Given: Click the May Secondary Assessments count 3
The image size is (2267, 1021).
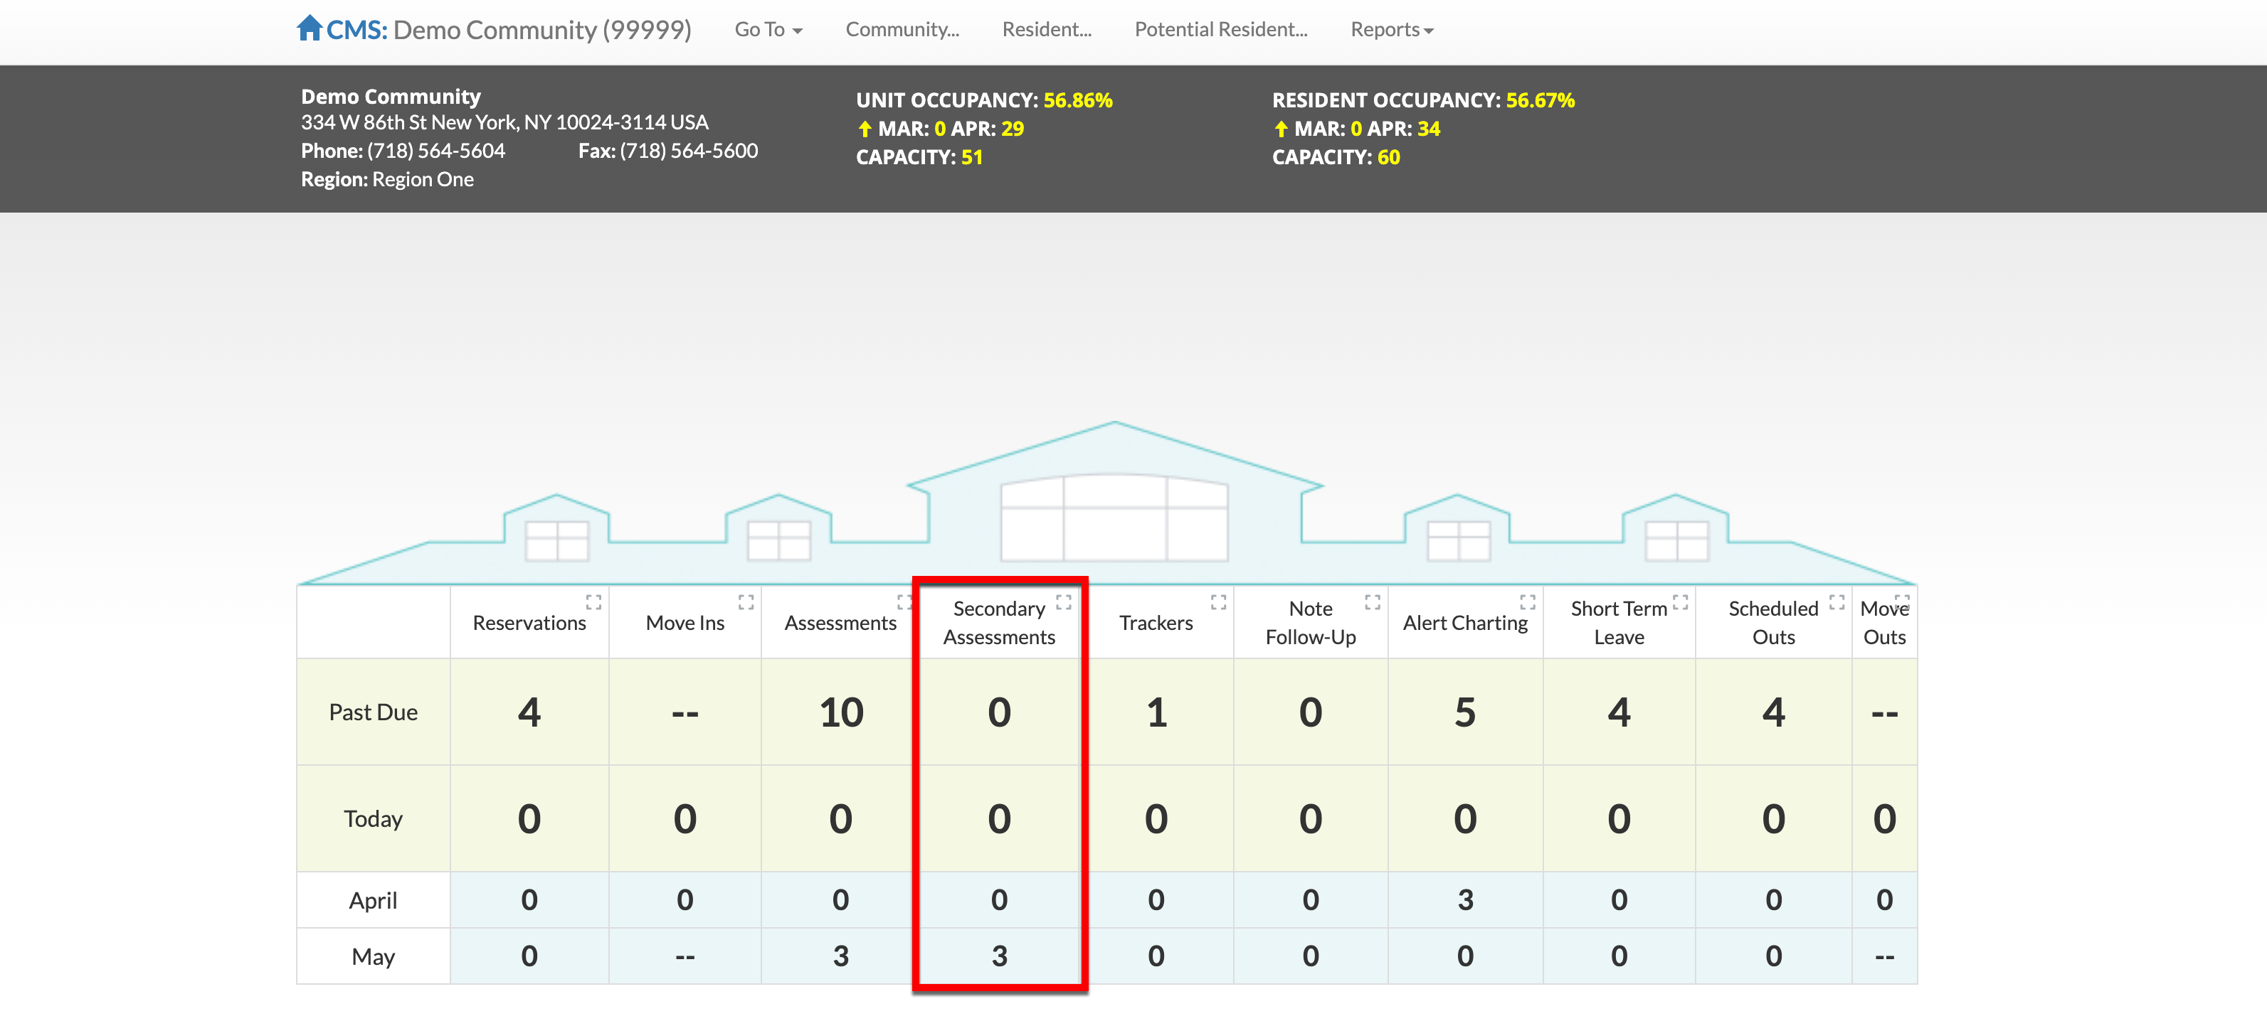Looking at the screenshot, I should point(999,956).
